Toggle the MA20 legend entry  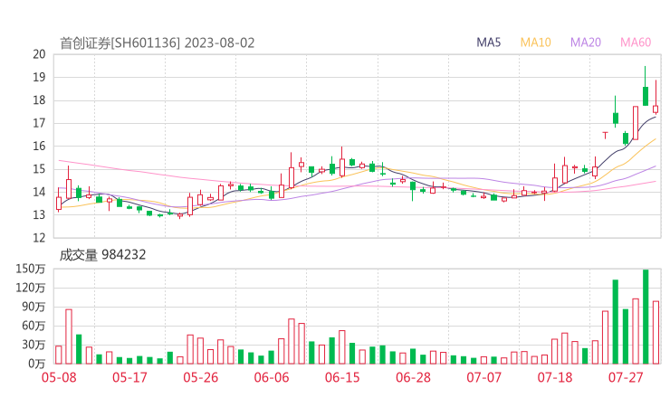click(585, 43)
